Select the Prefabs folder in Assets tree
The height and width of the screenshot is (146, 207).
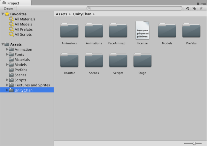pos(18,70)
